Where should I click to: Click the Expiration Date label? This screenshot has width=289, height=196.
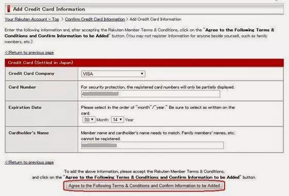[25, 107]
